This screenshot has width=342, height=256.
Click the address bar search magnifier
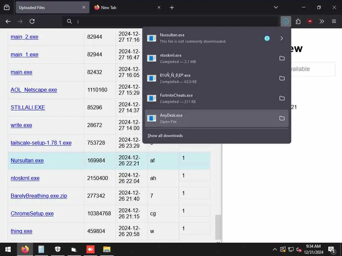tap(69, 21)
